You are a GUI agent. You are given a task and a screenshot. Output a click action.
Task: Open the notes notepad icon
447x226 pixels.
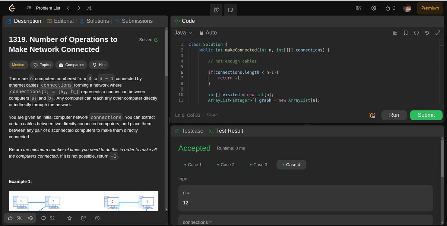coord(230,10)
